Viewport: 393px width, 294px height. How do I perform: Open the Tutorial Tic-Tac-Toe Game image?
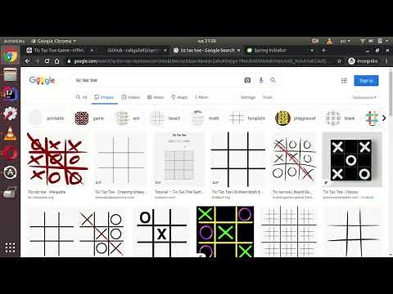(179, 159)
